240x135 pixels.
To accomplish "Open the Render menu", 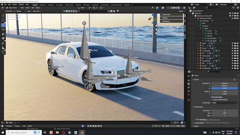I will pyautogui.click(x=14, y=5).
